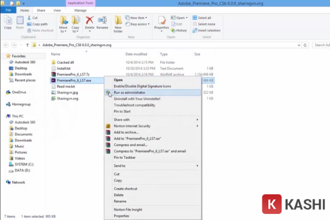The image size is (330, 220).
Task: Switch to the Manage ribbon tab
Action: [80, 10]
